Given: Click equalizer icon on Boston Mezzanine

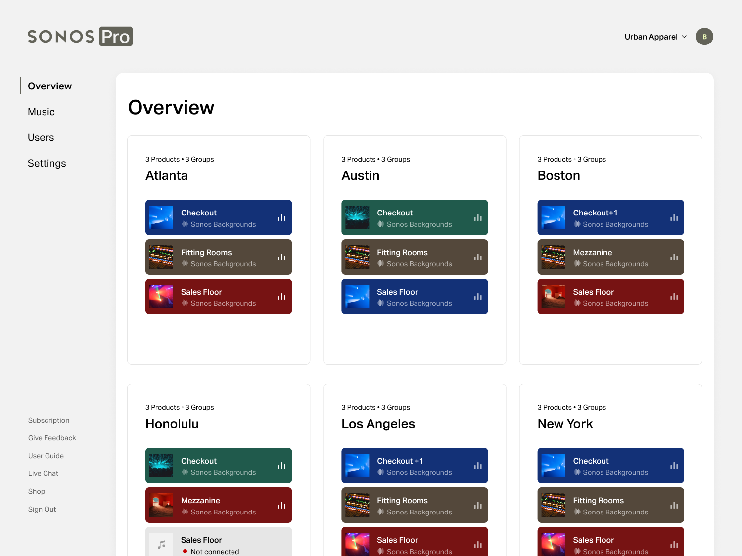Looking at the screenshot, I should click(674, 257).
